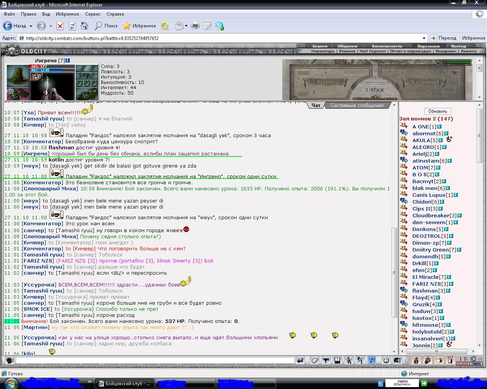The image size is (487, 389).
Task: Go to the browser Home page icon
Action: coord(84,26)
